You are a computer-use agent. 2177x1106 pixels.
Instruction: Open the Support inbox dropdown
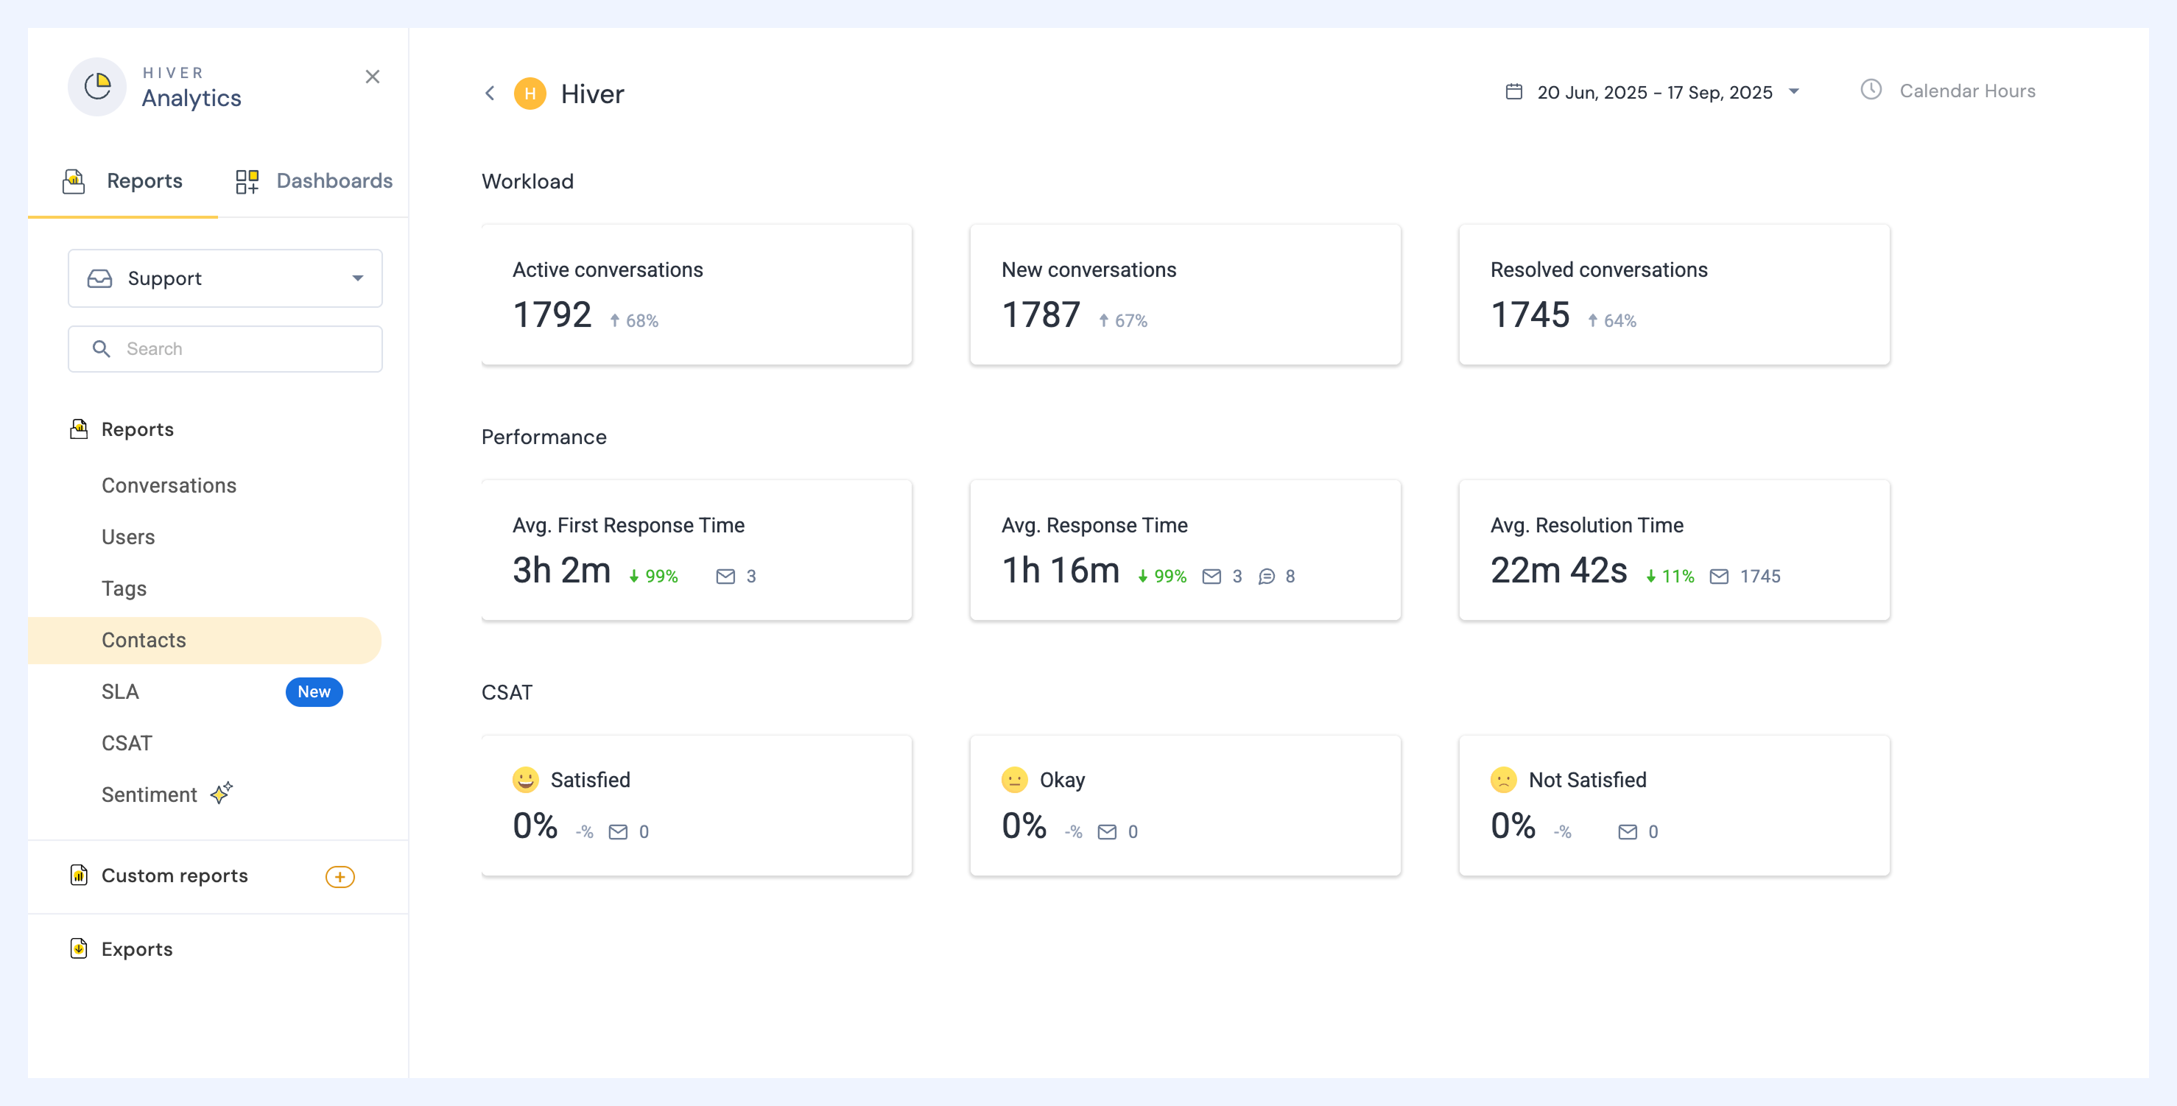225,278
